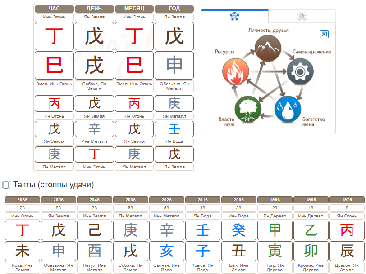This screenshot has height=274, width=366.
Task: Select the МЕСЯЦ pillar header
Action: pyautogui.click(x=134, y=9)
